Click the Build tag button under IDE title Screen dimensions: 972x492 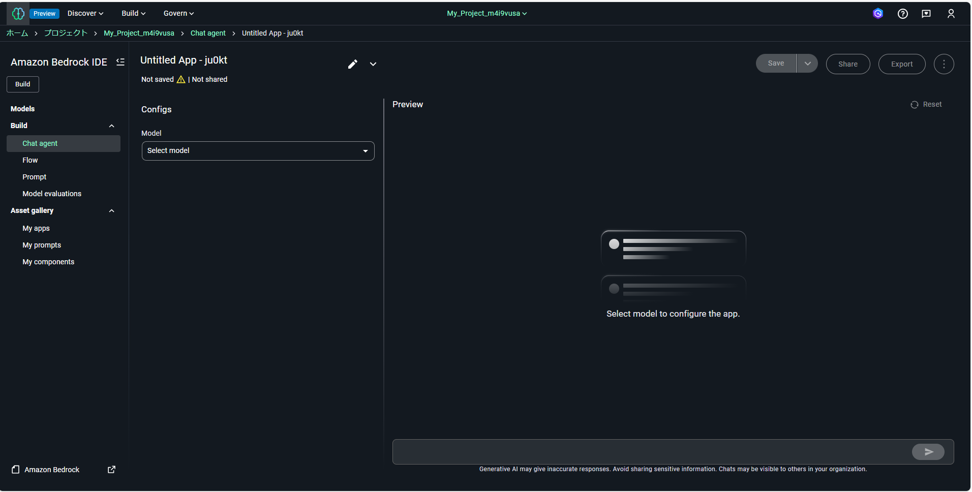tap(23, 84)
